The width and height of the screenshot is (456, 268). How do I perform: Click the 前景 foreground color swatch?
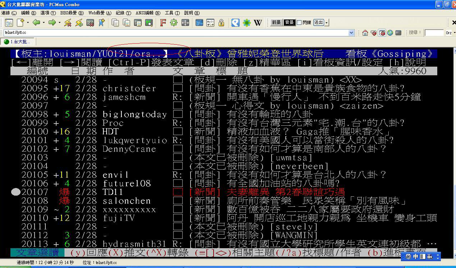tap(276, 23)
